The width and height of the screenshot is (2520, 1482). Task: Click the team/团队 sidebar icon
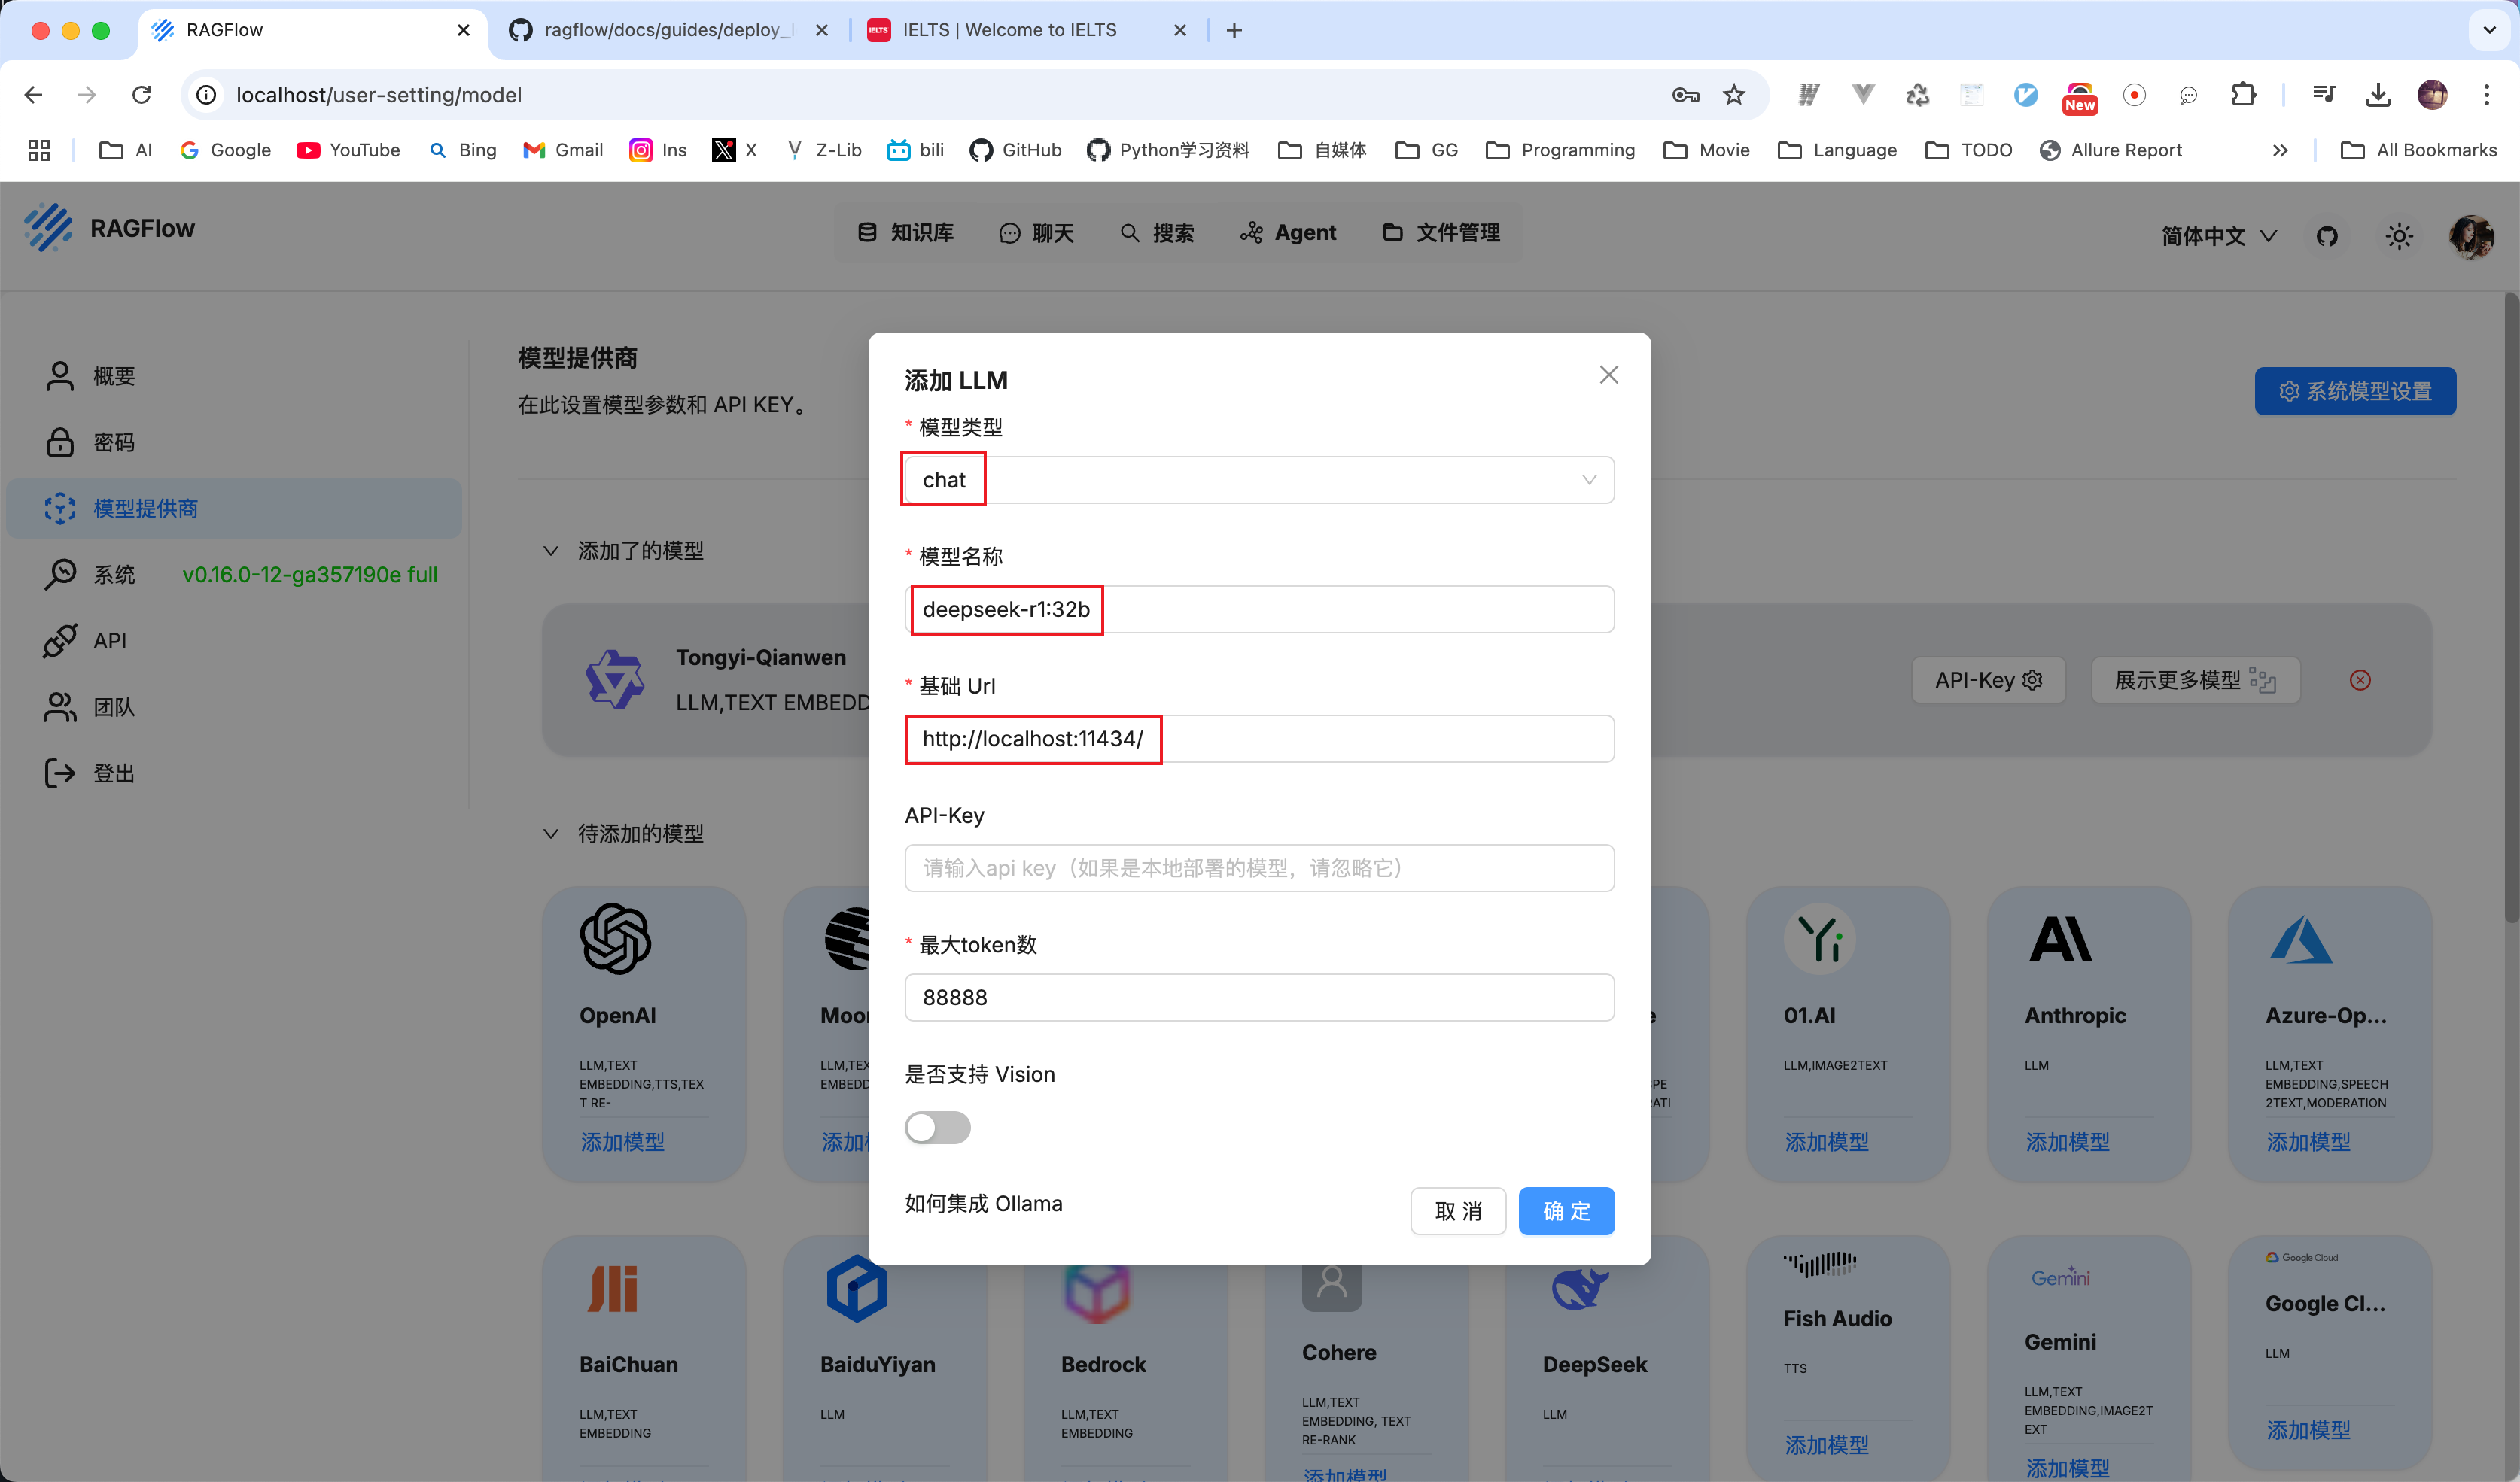point(62,707)
